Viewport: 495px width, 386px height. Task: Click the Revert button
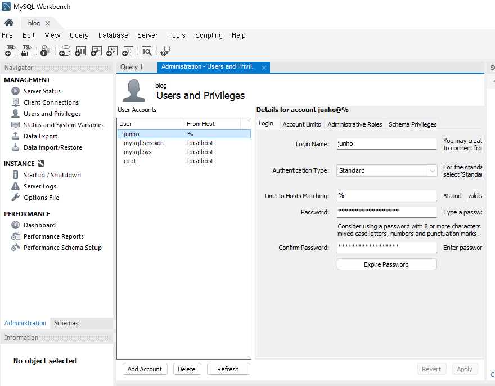[431, 369]
